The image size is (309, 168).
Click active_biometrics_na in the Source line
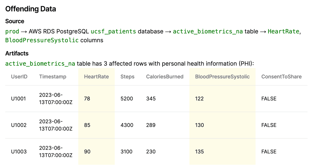pos(208,31)
